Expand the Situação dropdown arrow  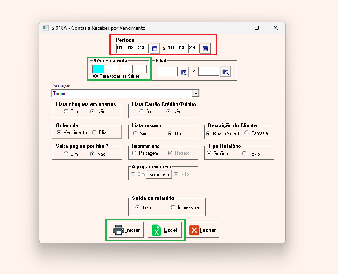click(x=195, y=94)
